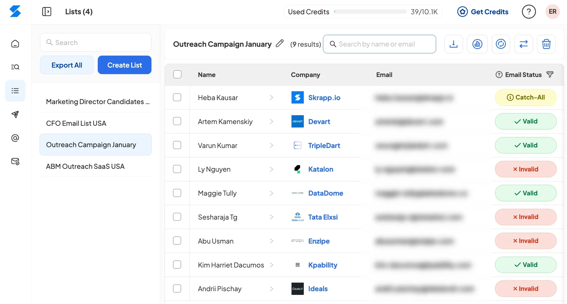The height and width of the screenshot is (304, 567).
Task: Check the checkbox next to Heba Kausar
Action: (x=177, y=97)
